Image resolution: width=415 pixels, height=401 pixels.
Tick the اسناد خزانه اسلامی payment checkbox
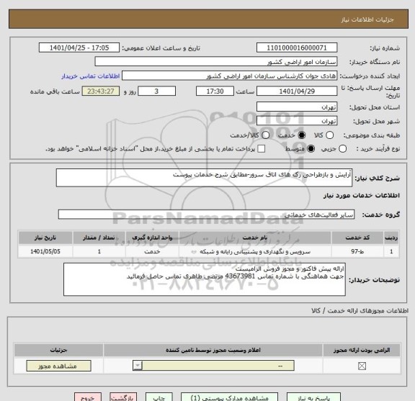pyautogui.click(x=262, y=148)
